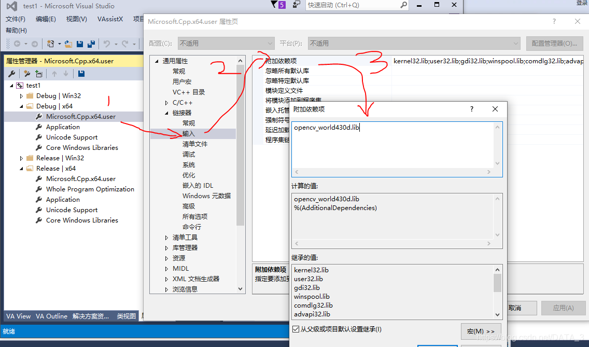Select the test1 project node
The width and height of the screenshot is (589, 347).
(x=33, y=86)
